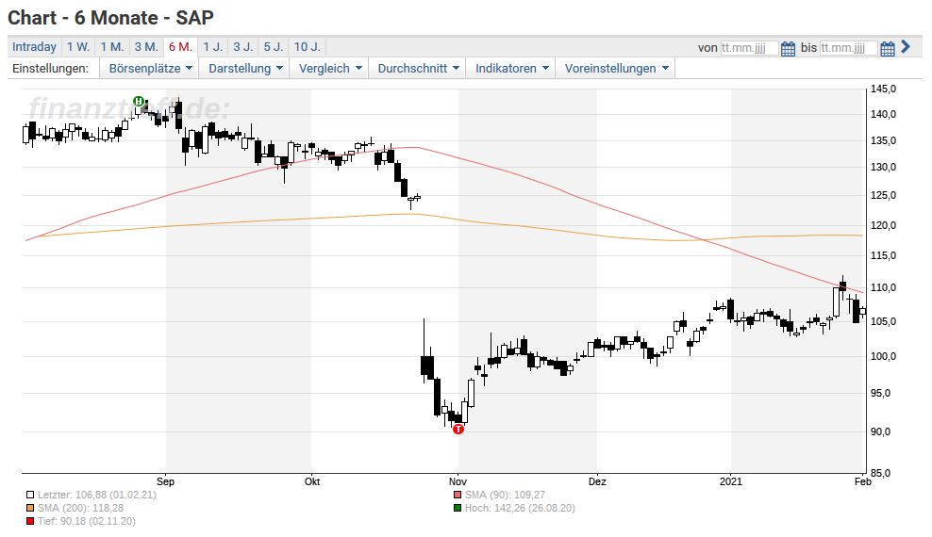Open the 'bis' date calendar picker icon
This screenshot has height=537, width=932.
(888, 49)
